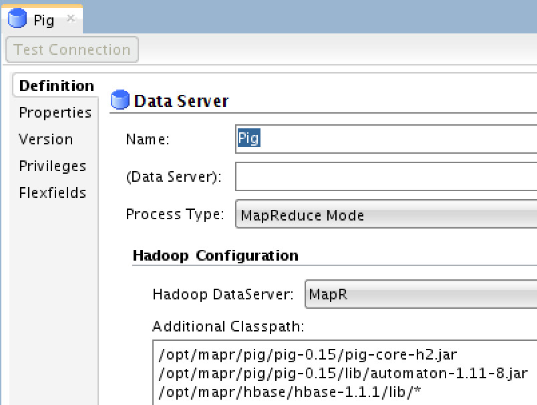Click the Name input field
Screen dimensions: 537x405
coord(386,139)
